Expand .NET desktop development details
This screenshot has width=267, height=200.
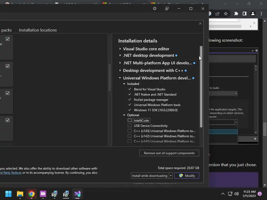point(120,55)
